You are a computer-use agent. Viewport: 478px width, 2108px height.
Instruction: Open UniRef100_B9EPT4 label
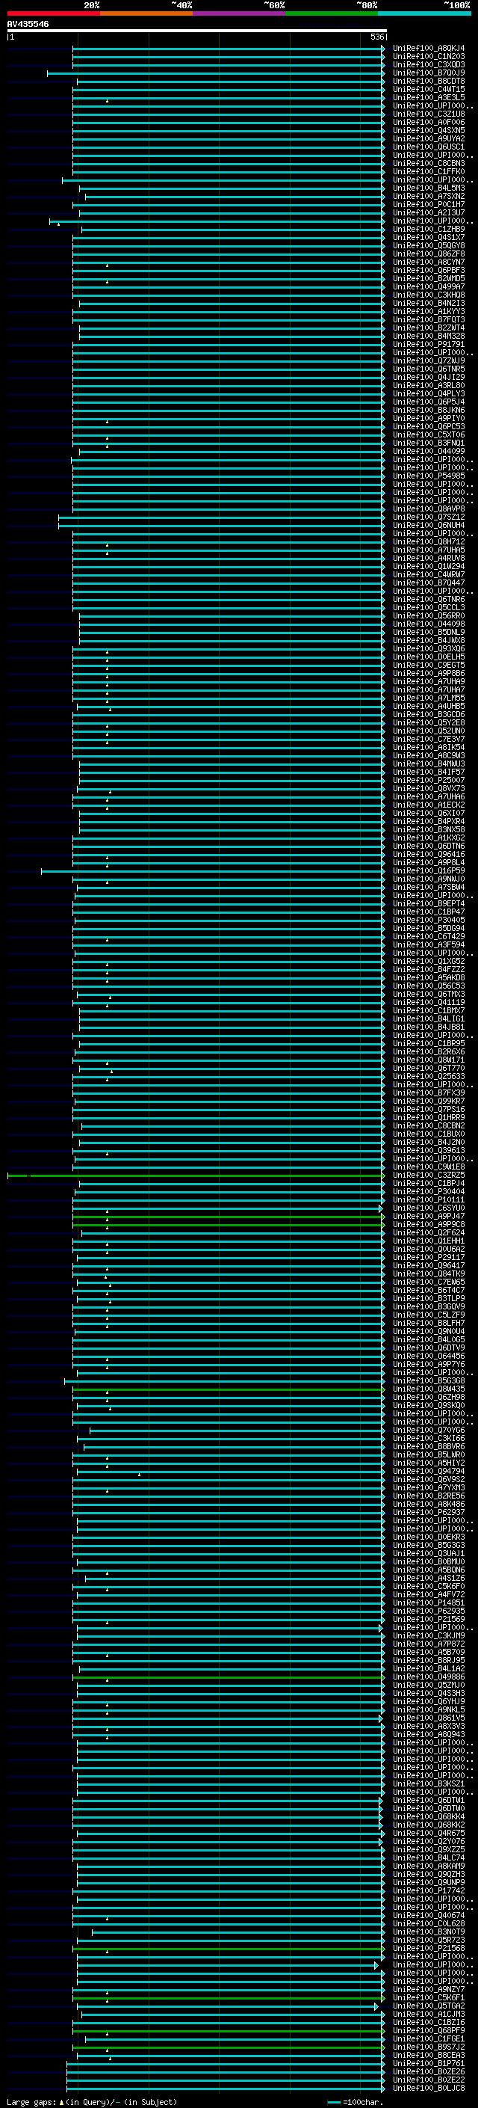click(429, 903)
